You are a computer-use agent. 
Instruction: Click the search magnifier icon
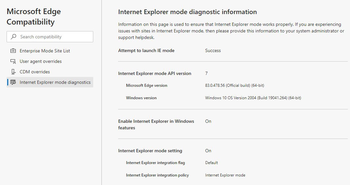(x=13, y=37)
